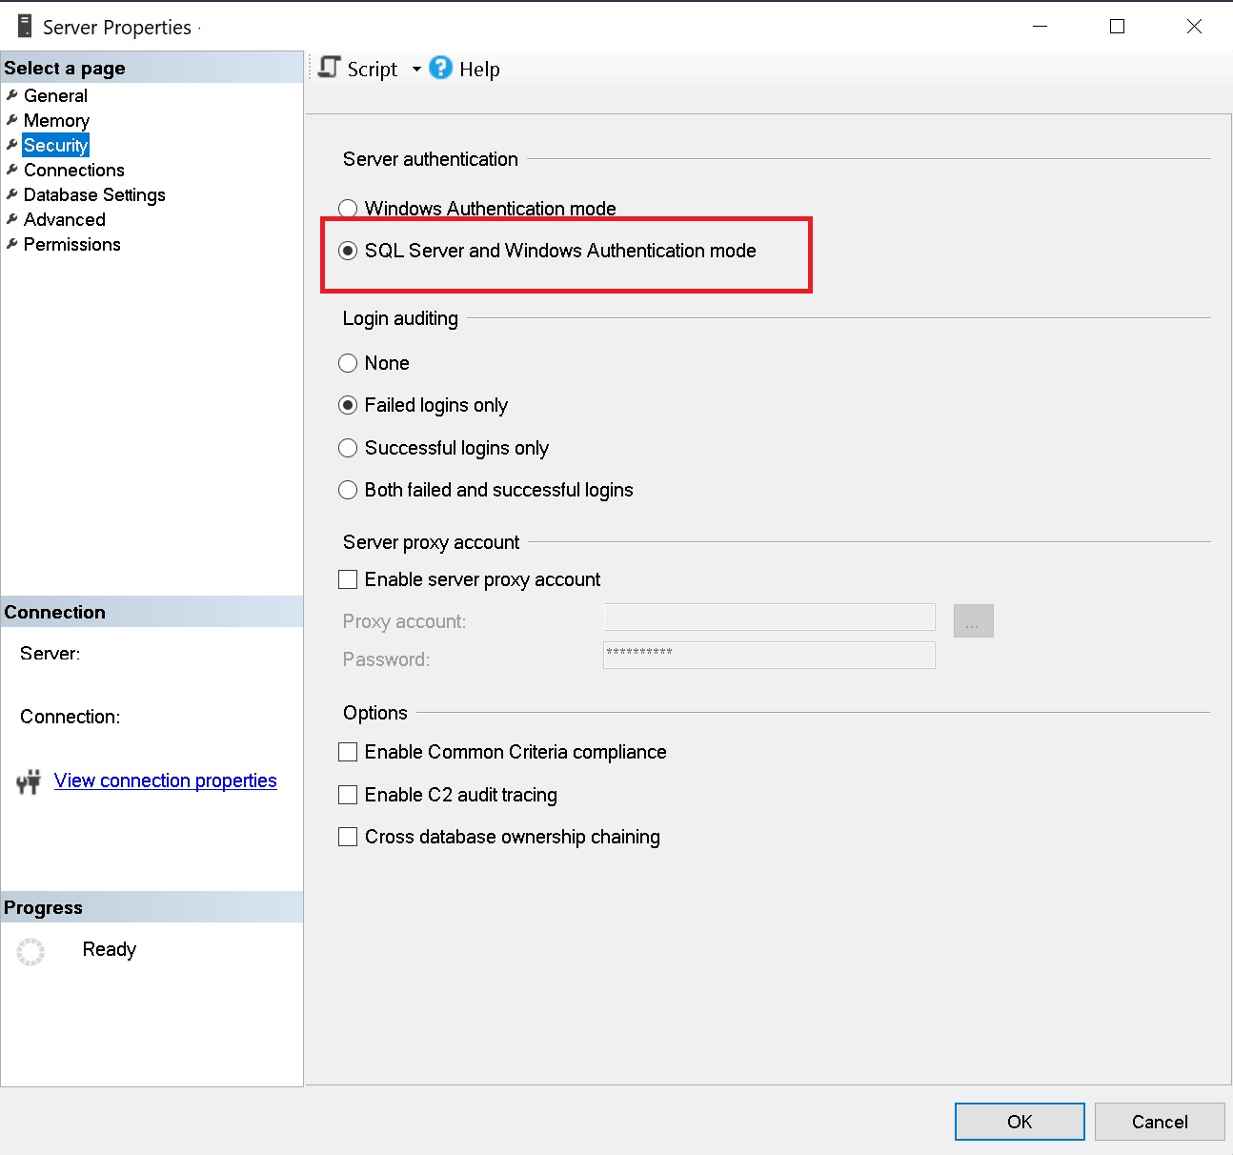Open View connection properties link
Viewport: 1233px width, 1155px height.
pyautogui.click(x=165, y=780)
